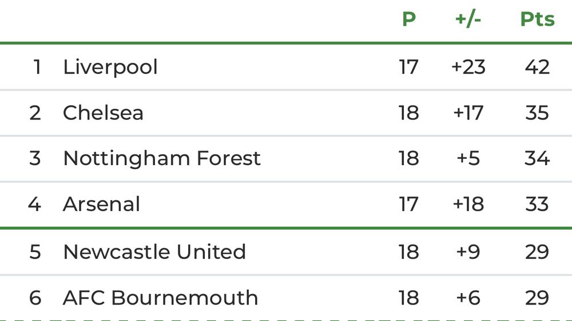Viewport: 572px width, 321px height.
Task: Open Newcastle United team row
Action: click(286, 252)
